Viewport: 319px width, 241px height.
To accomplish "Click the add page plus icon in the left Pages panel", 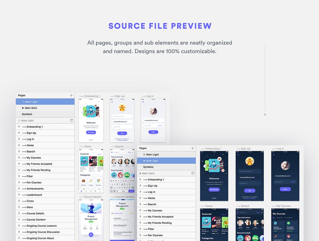I will tap(71, 95).
